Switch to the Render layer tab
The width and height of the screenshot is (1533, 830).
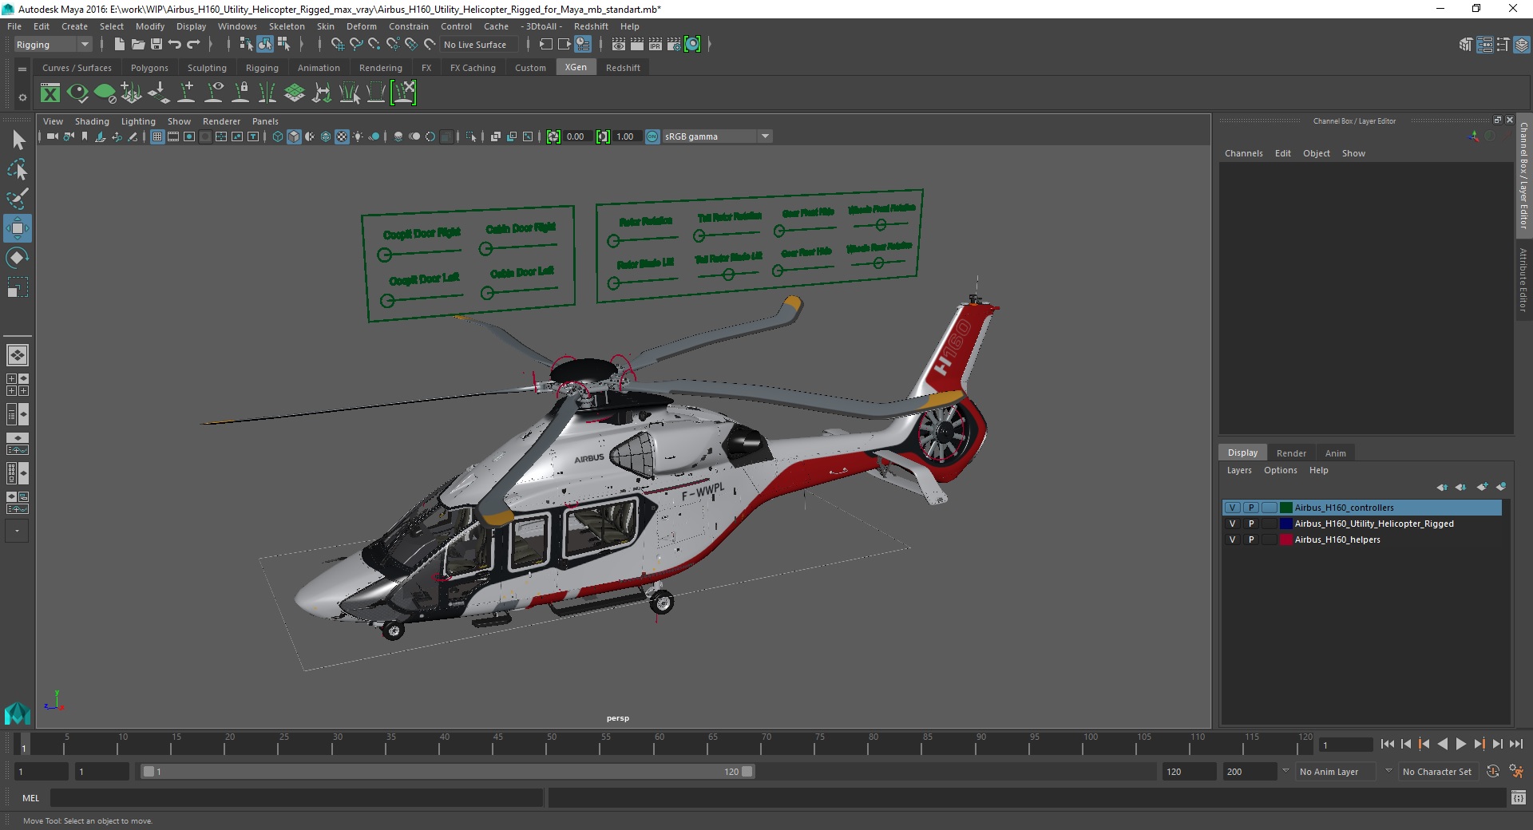1291,453
